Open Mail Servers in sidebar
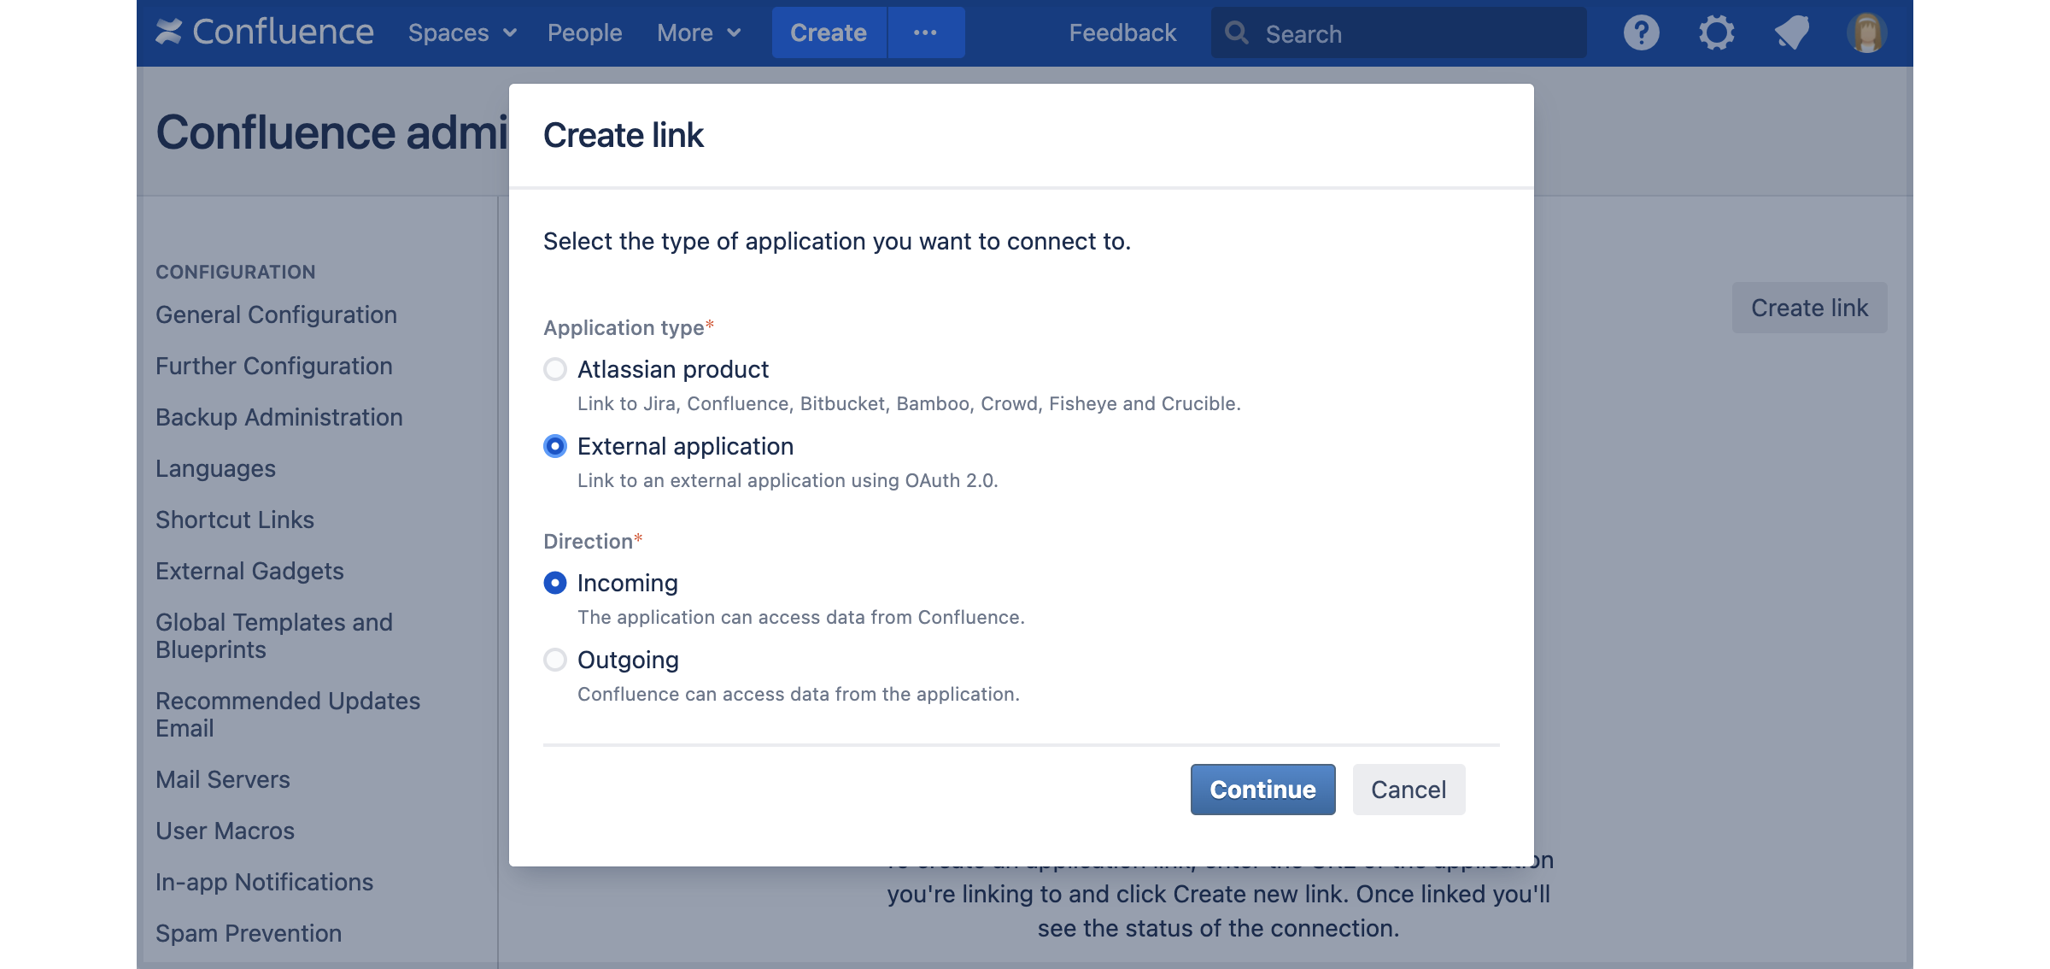Screen dimensions: 2050x969 click(x=223, y=779)
